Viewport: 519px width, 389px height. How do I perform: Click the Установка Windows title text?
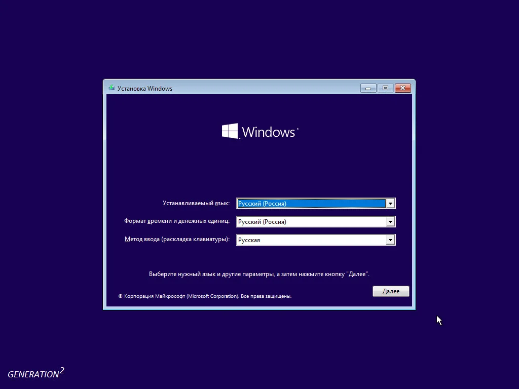145,88
